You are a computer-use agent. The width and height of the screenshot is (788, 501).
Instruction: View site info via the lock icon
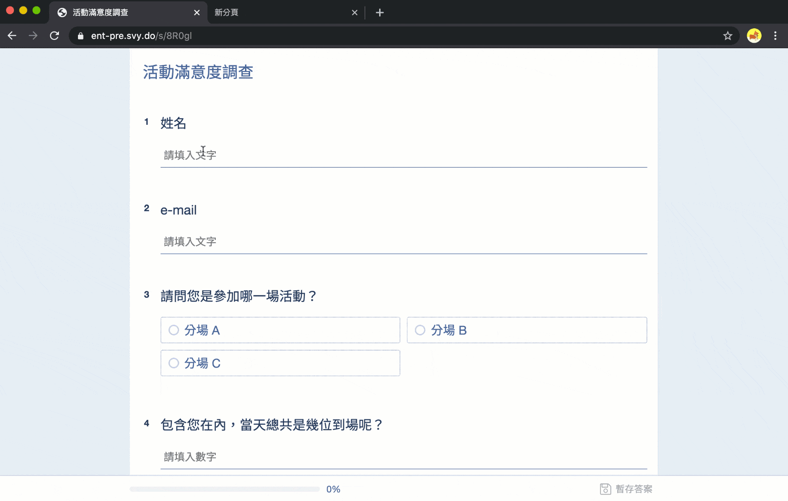(x=81, y=36)
